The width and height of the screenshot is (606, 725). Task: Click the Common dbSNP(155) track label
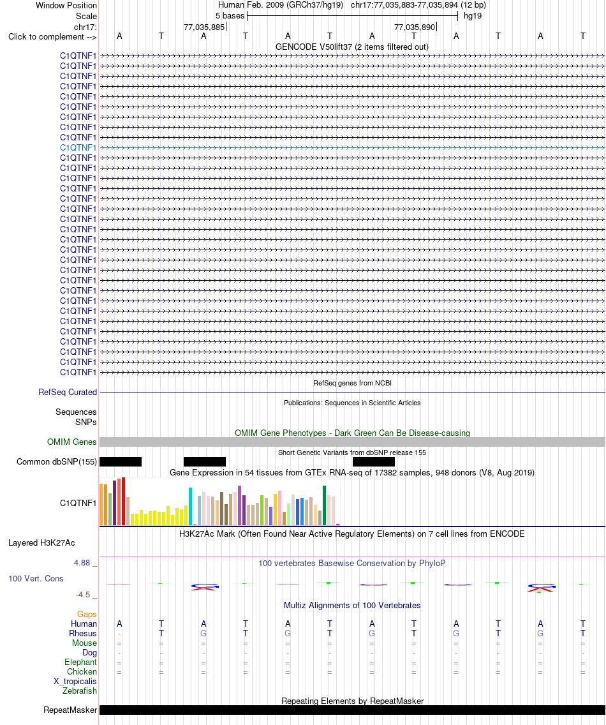[x=56, y=461]
